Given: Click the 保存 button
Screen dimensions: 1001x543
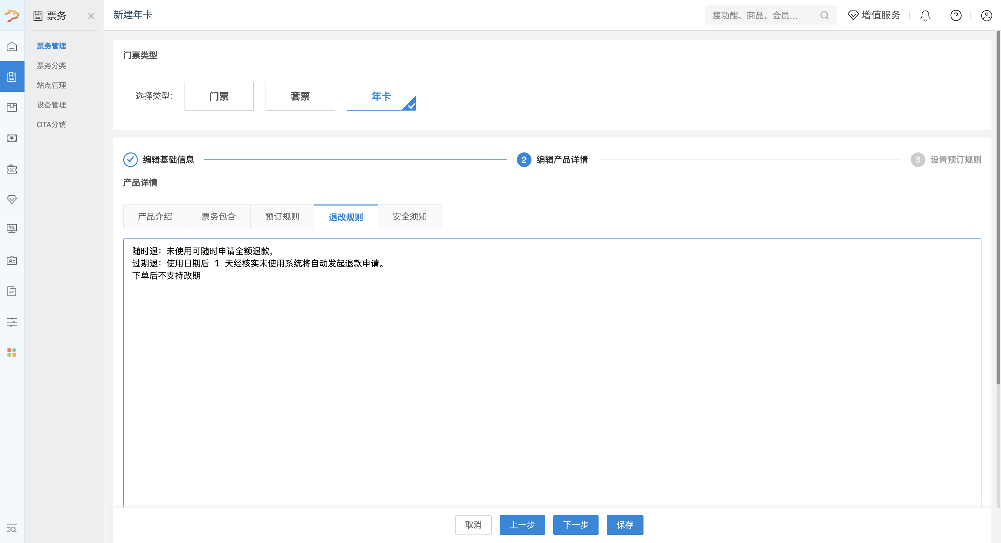Looking at the screenshot, I should [625, 525].
